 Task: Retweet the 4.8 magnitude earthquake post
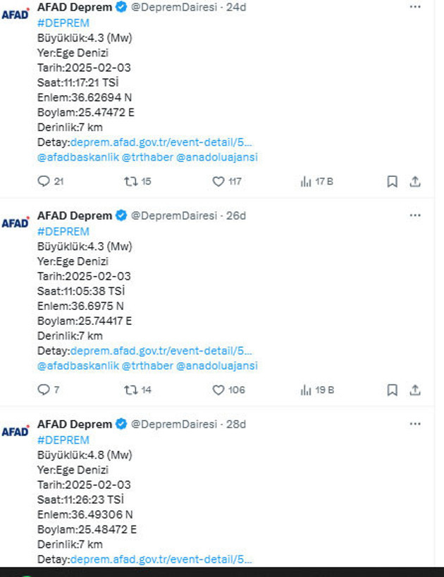coord(130,574)
